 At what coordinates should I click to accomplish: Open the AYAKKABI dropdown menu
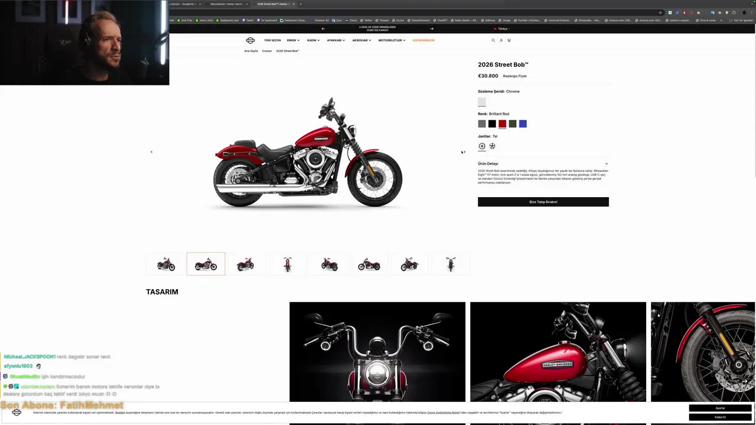[336, 40]
